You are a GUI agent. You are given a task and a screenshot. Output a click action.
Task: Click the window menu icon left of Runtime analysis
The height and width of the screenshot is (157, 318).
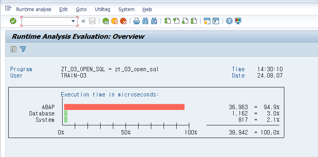pyautogui.click(x=8, y=8)
